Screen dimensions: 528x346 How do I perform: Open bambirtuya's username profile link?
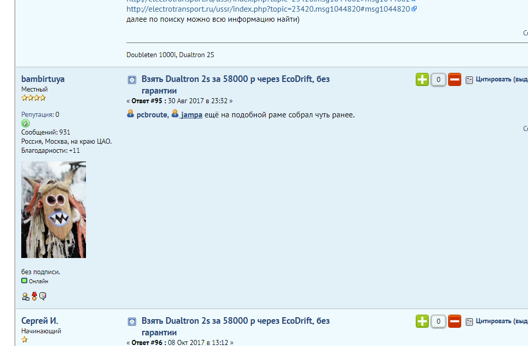coord(43,79)
